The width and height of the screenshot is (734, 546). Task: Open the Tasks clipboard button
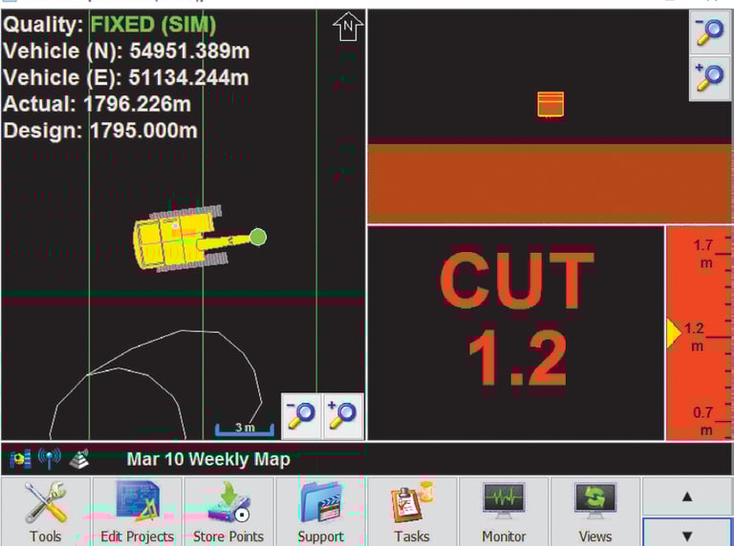pos(412,512)
